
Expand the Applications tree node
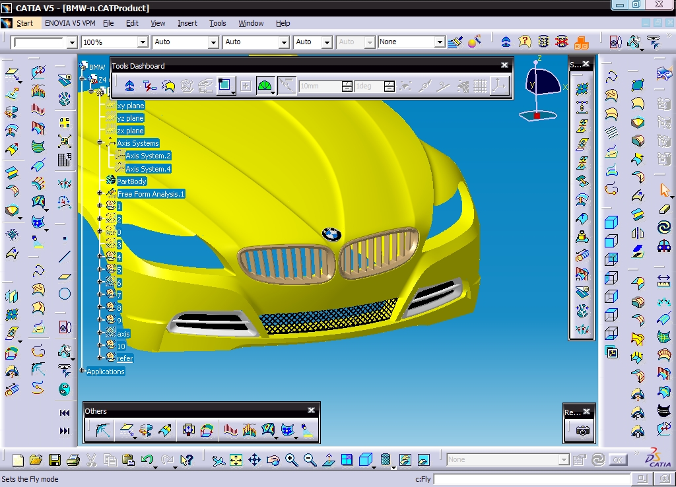click(82, 371)
